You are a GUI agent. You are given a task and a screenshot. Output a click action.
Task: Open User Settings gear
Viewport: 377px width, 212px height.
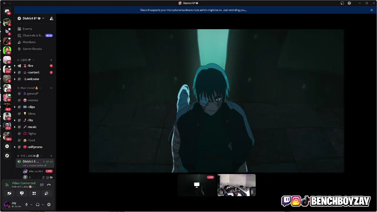click(49, 205)
